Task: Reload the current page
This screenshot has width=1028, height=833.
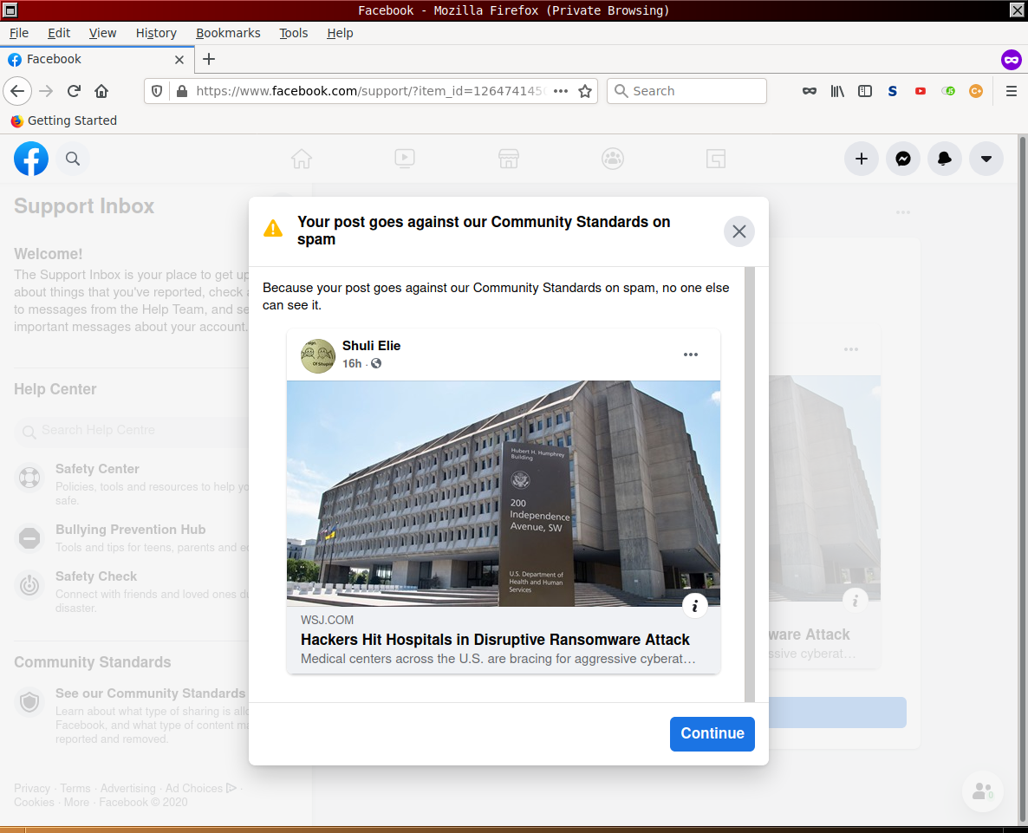Action: pos(74,91)
